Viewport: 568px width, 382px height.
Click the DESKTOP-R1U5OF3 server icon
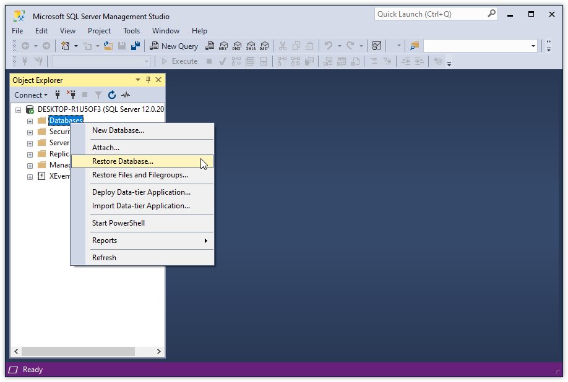pyautogui.click(x=30, y=109)
